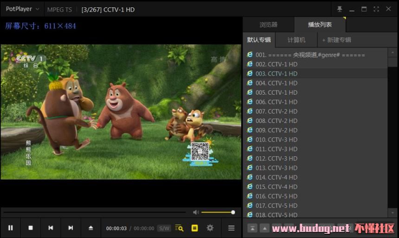This screenshot has width=399, height=238.
Task: Skip to the next playlist item
Action: [x=71, y=228]
